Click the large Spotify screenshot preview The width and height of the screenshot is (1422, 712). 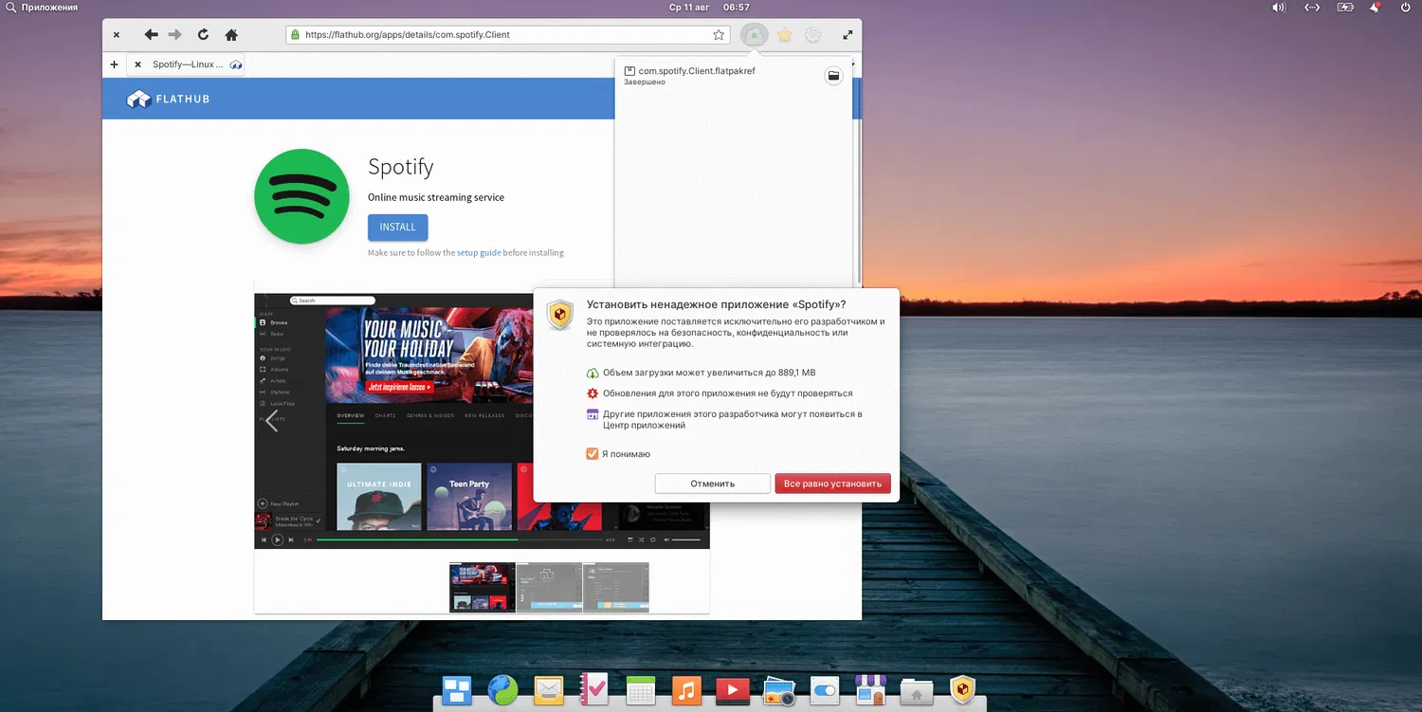[x=482, y=421]
